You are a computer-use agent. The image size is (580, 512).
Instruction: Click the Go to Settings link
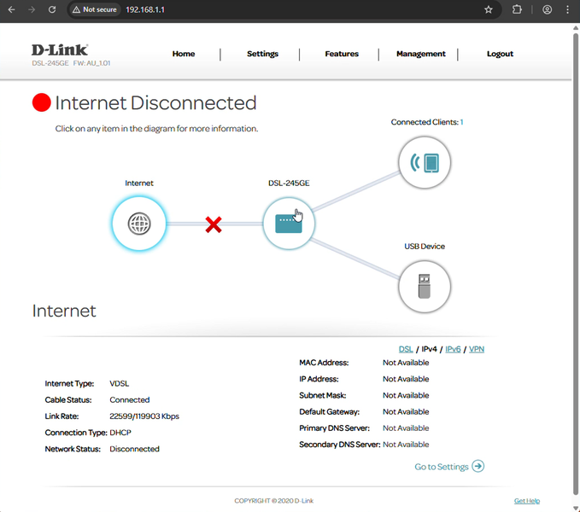click(448, 467)
